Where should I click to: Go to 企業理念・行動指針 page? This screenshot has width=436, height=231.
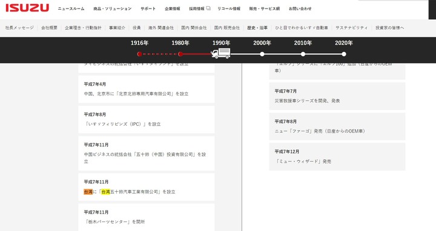83,28
